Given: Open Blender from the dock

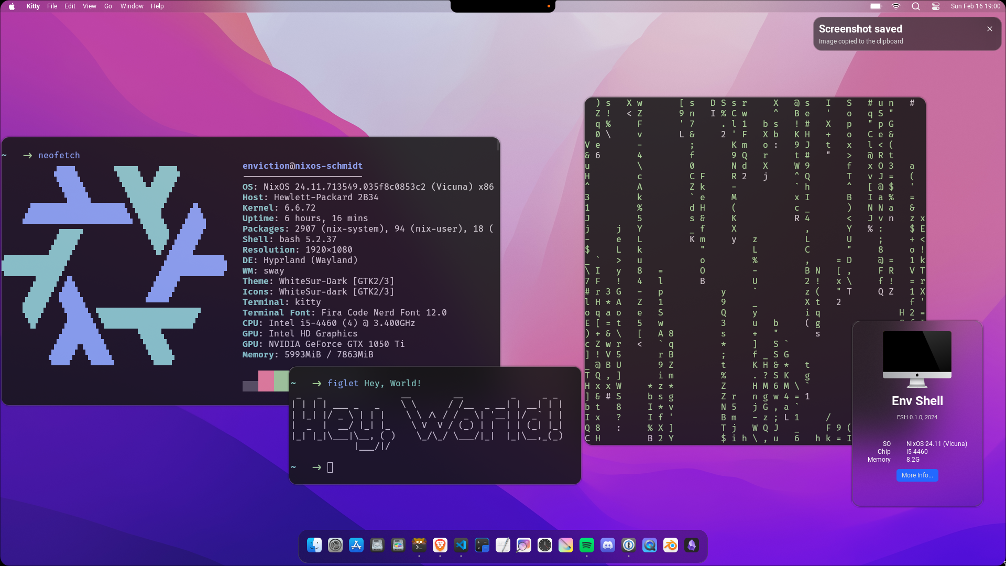Looking at the screenshot, I should [671, 545].
